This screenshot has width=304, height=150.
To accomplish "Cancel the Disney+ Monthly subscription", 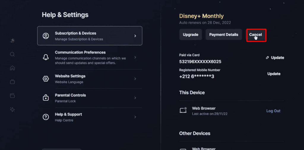I will point(256,34).
